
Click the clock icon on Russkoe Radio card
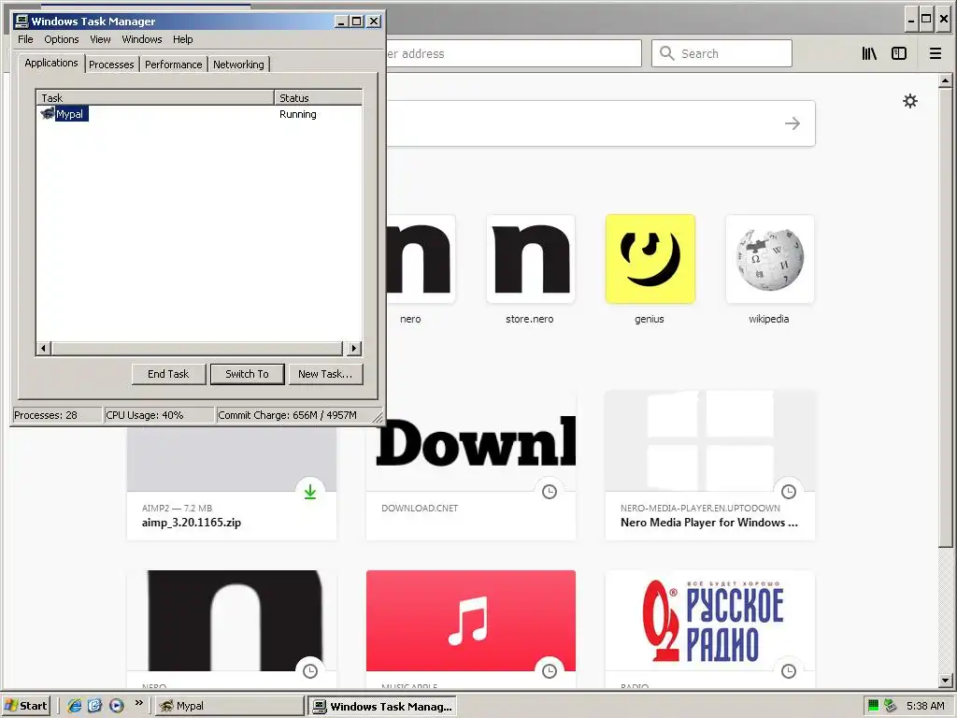[x=789, y=671]
